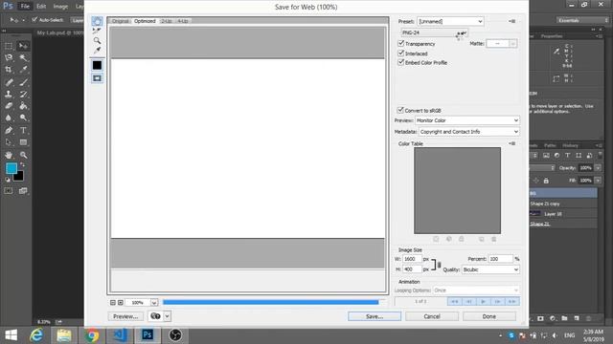Open the Preview Monitor Color dropdown
This screenshot has width=613, height=344.
point(467,120)
